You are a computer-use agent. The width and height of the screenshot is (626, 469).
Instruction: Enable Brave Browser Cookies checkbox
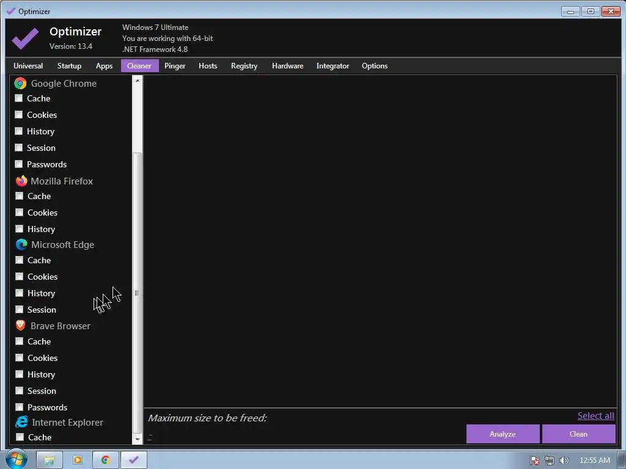19,358
